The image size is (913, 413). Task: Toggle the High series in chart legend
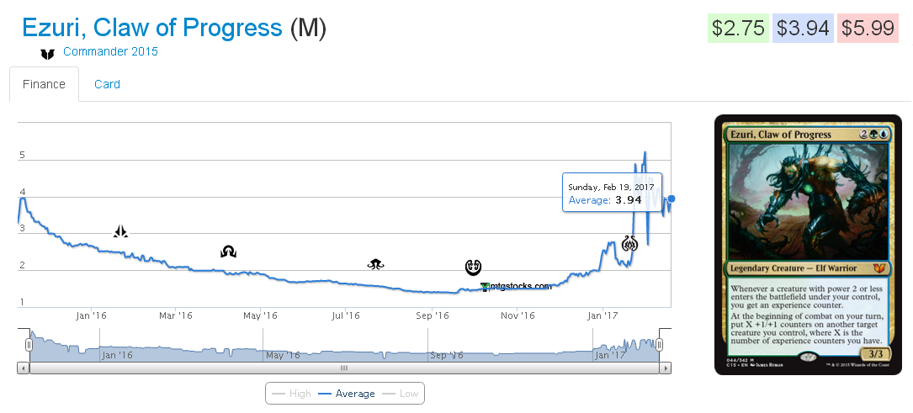point(292,393)
